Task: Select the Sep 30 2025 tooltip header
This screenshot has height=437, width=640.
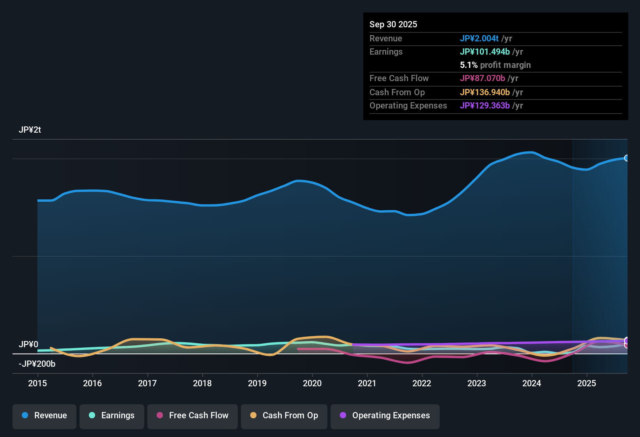Action: tap(393, 24)
